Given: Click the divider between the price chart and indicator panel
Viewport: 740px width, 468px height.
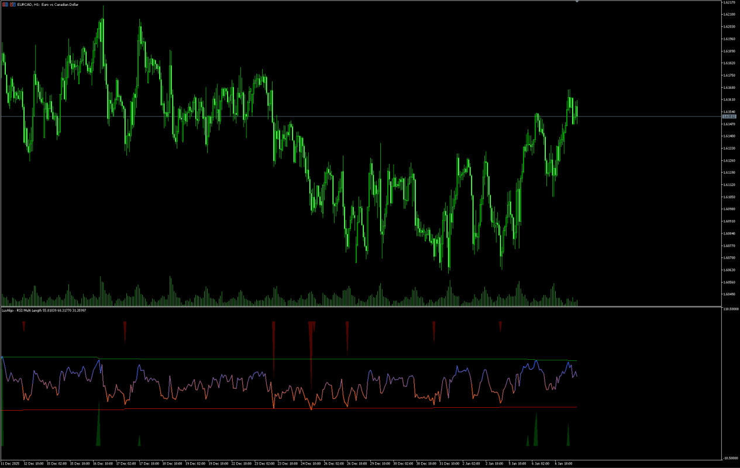Looking at the screenshot, I should coord(351,307).
